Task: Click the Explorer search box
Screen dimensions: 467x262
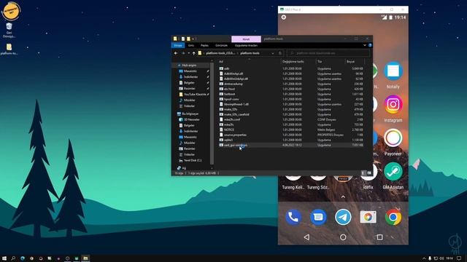Action: (328, 53)
